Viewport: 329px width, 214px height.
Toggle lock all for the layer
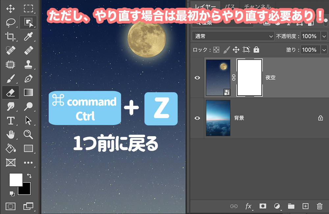tap(256, 50)
